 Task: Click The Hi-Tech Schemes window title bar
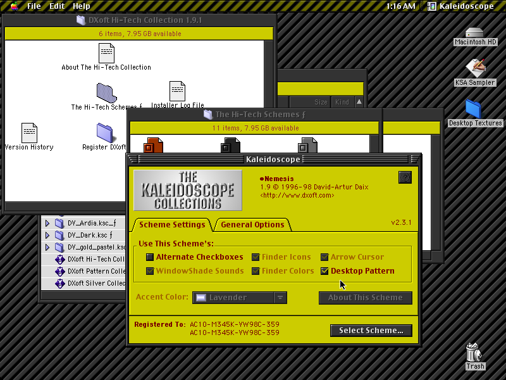[255, 115]
